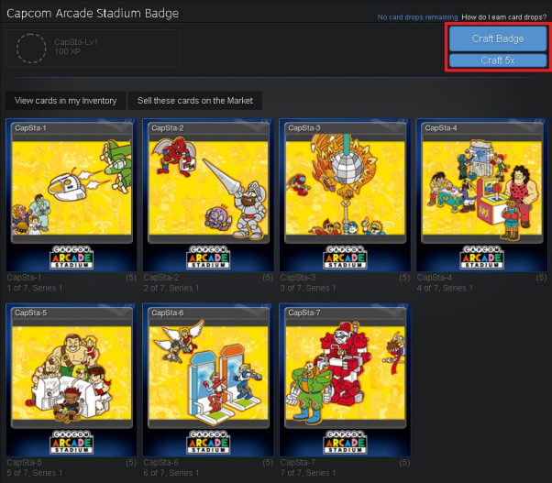Click the CapSta-1 name below the first card
This screenshot has width=552, height=483.
point(24,278)
